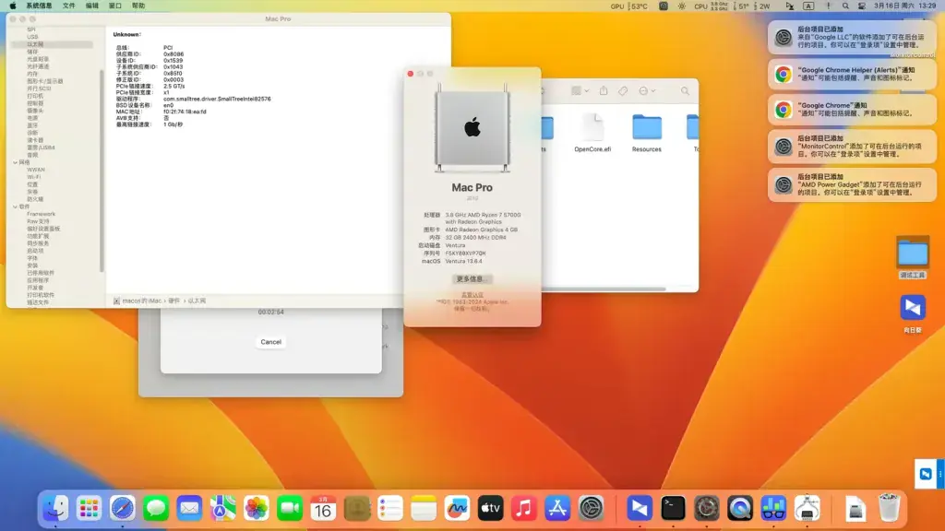Click the Cancel button in the dialog

[270, 342]
